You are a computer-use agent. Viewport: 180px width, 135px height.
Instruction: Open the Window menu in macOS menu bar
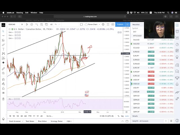[34, 13]
